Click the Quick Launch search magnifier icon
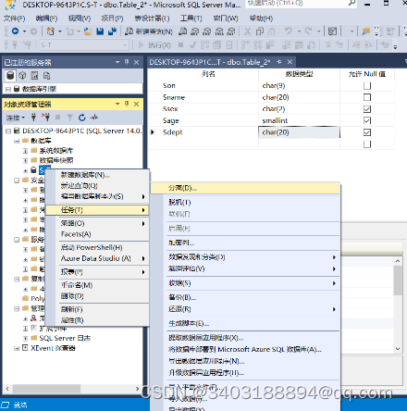This screenshot has height=411, width=407. (351, 3)
